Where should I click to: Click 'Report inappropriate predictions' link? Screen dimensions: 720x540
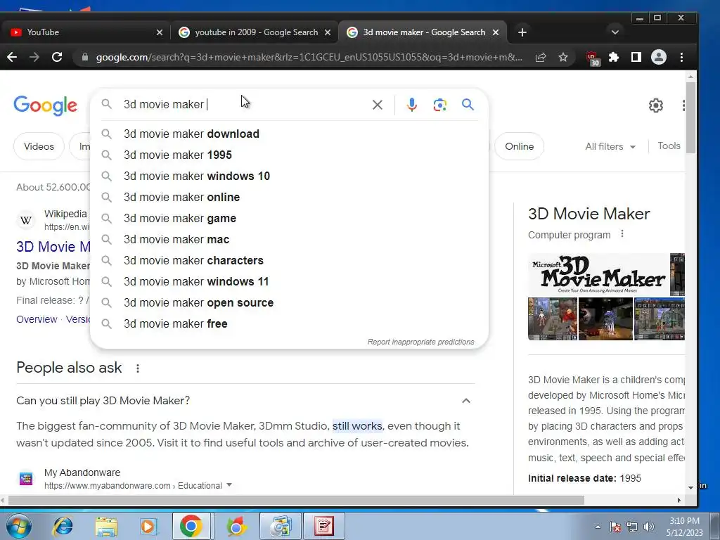click(420, 342)
